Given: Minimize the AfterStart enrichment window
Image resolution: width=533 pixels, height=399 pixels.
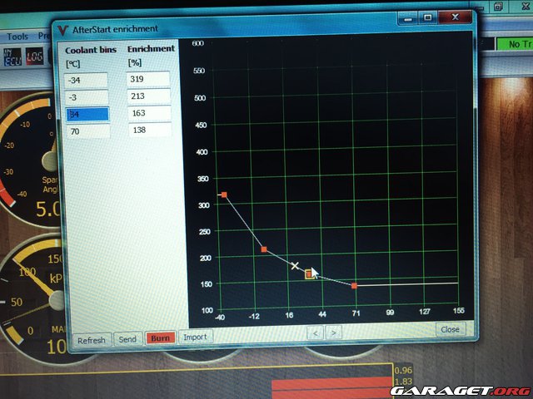Looking at the screenshot, I should click(x=407, y=17).
